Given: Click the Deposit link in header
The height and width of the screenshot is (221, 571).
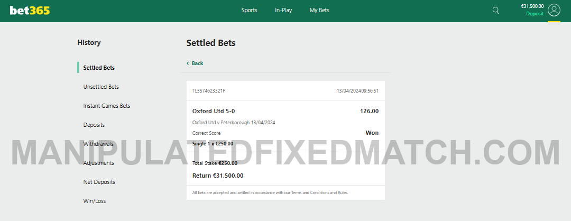Looking at the screenshot, I should (x=535, y=14).
